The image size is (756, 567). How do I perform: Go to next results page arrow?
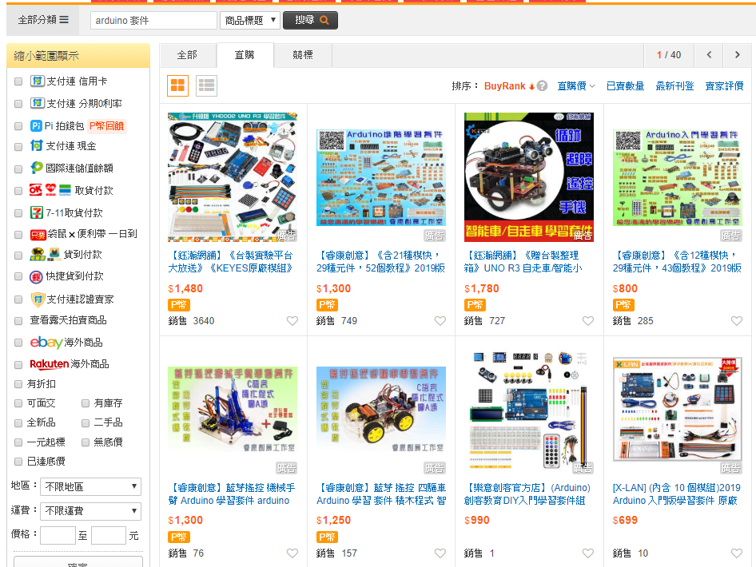point(737,55)
